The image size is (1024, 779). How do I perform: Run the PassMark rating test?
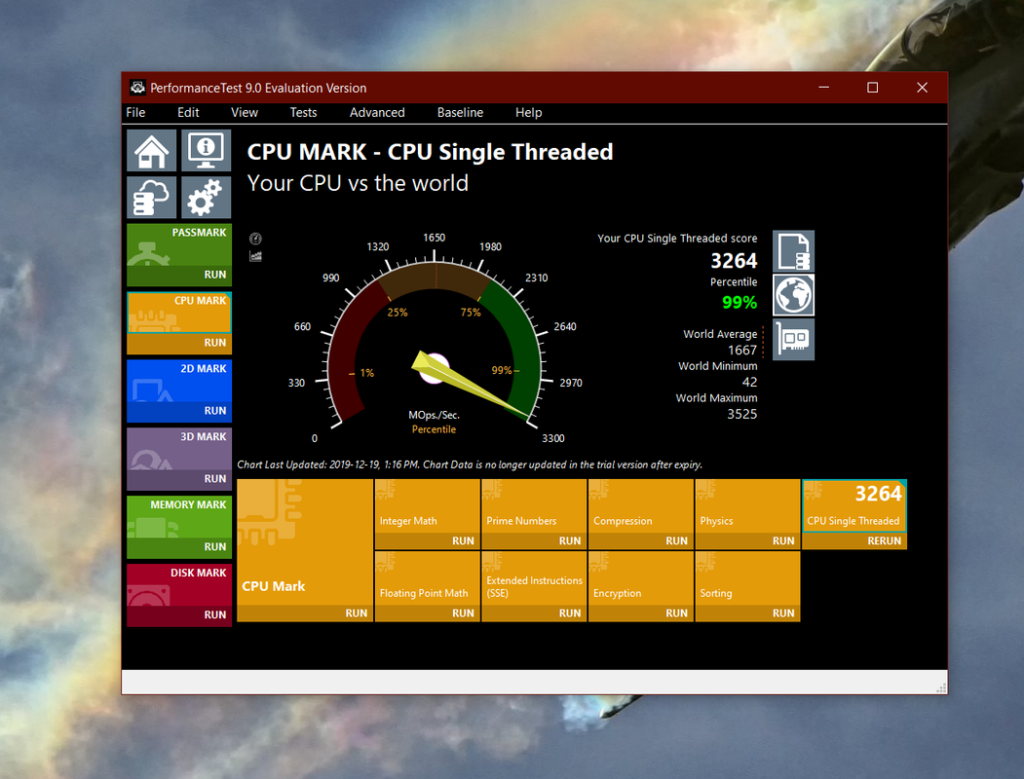click(x=179, y=276)
